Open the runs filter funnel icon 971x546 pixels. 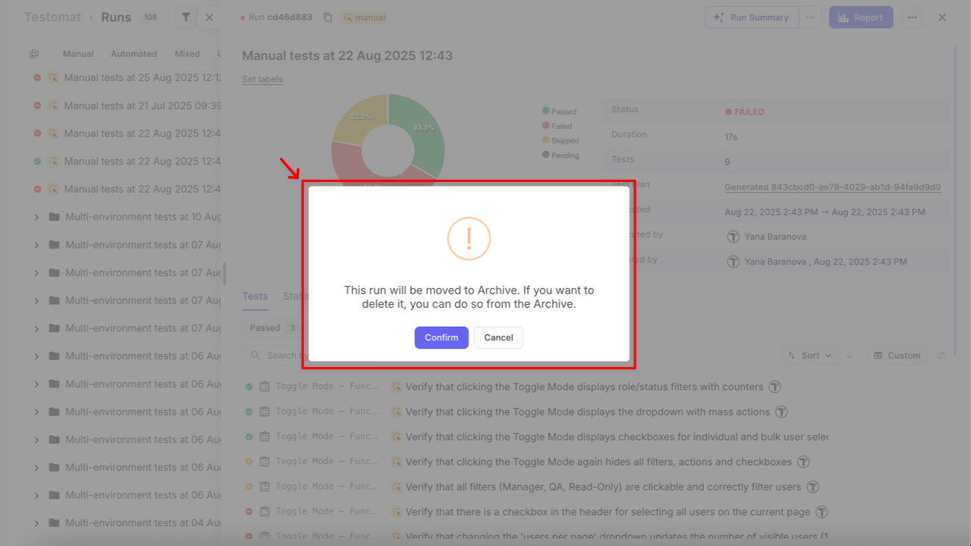coord(186,17)
